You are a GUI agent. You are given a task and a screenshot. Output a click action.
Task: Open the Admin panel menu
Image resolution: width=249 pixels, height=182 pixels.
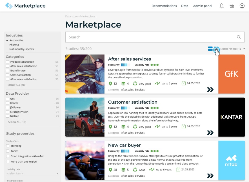pos(203,6)
